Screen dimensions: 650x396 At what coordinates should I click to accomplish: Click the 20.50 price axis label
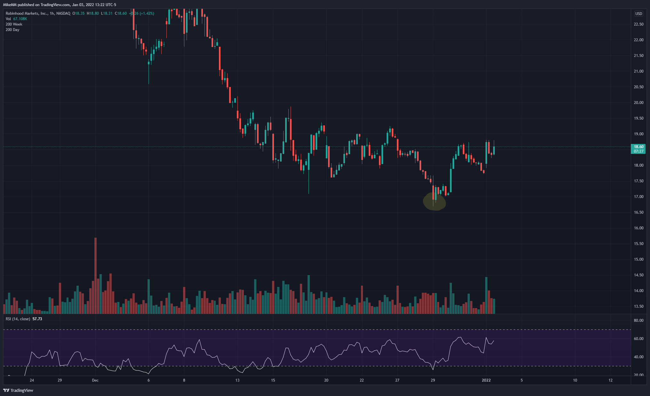638,87
